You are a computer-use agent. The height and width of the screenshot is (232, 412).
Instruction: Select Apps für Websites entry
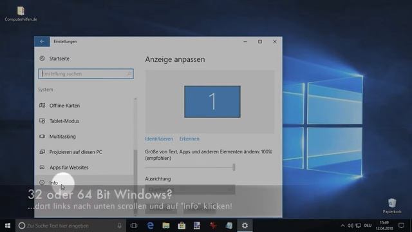click(x=84, y=168)
